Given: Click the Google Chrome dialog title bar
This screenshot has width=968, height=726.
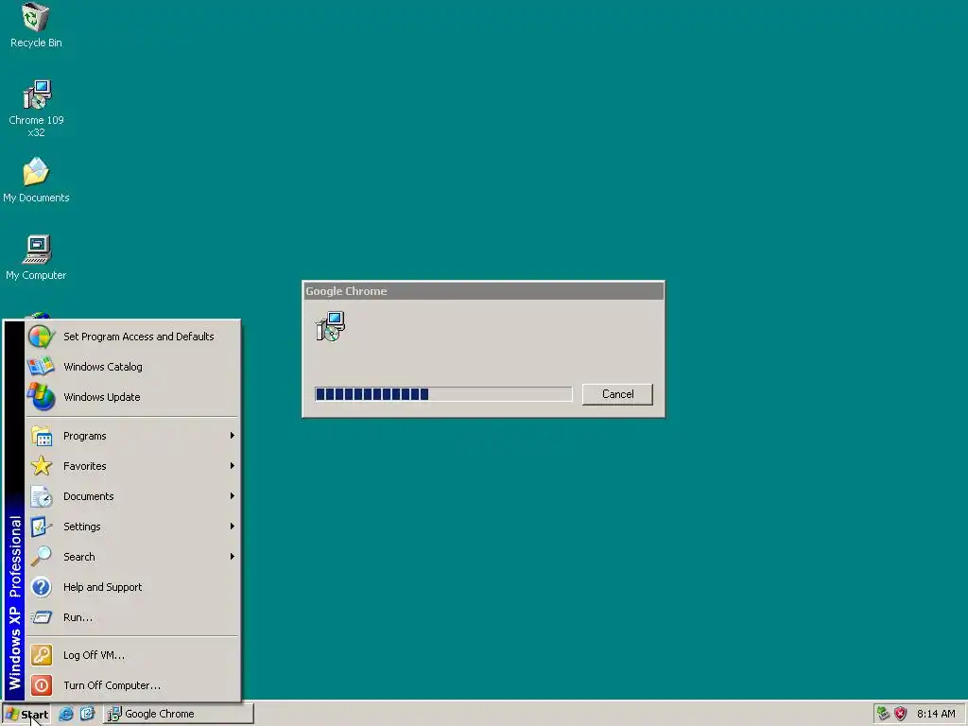Looking at the screenshot, I should pos(483,291).
